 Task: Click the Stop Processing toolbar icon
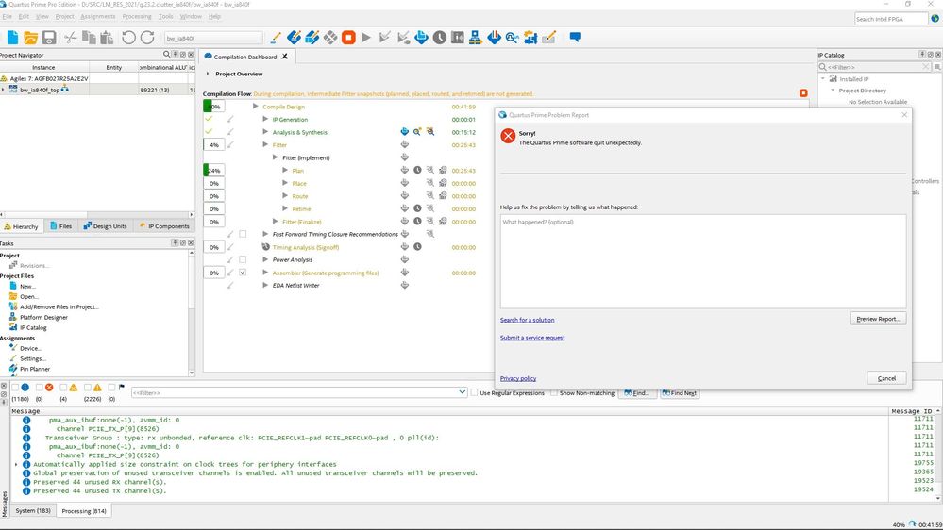[348, 38]
